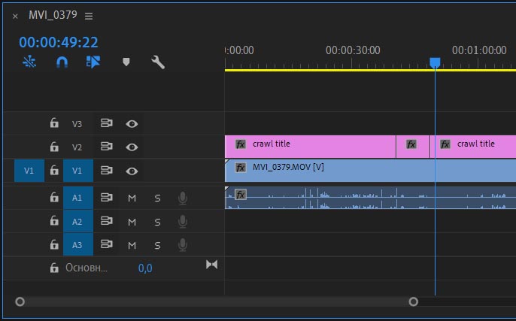
Task: Toggle V1 source patching
Action: (29, 171)
